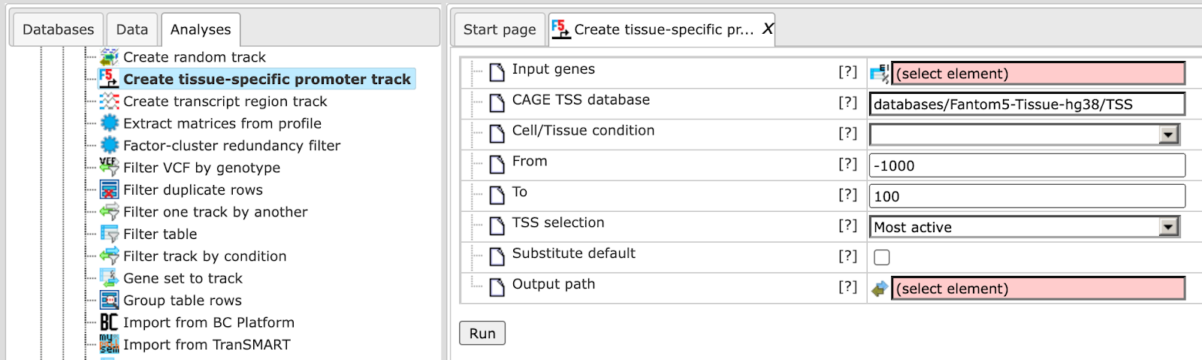
Task: Click the Input genes element picker icon
Action: tap(879, 74)
